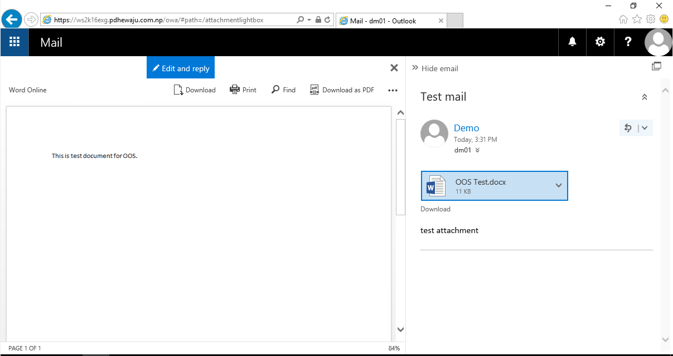
Task: Expand OOS Test.docx attachment menu
Action: coord(559,186)
